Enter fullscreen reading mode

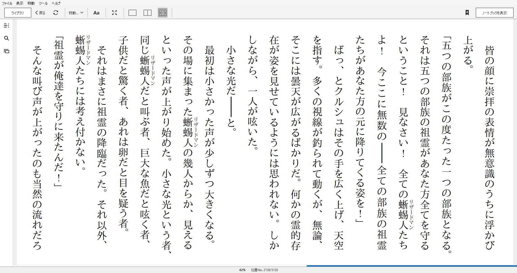tap(114, 13)
